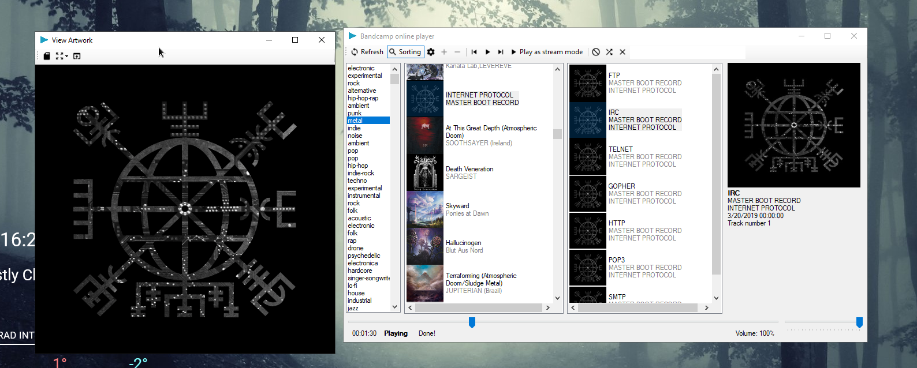Select the 'metal' genre tag
Screen dimensions: 917x368
(x=368, y=121)
